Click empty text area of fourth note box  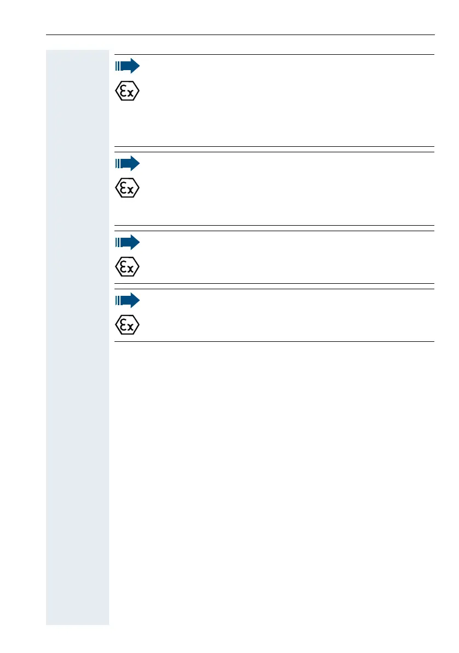[288, 315]
